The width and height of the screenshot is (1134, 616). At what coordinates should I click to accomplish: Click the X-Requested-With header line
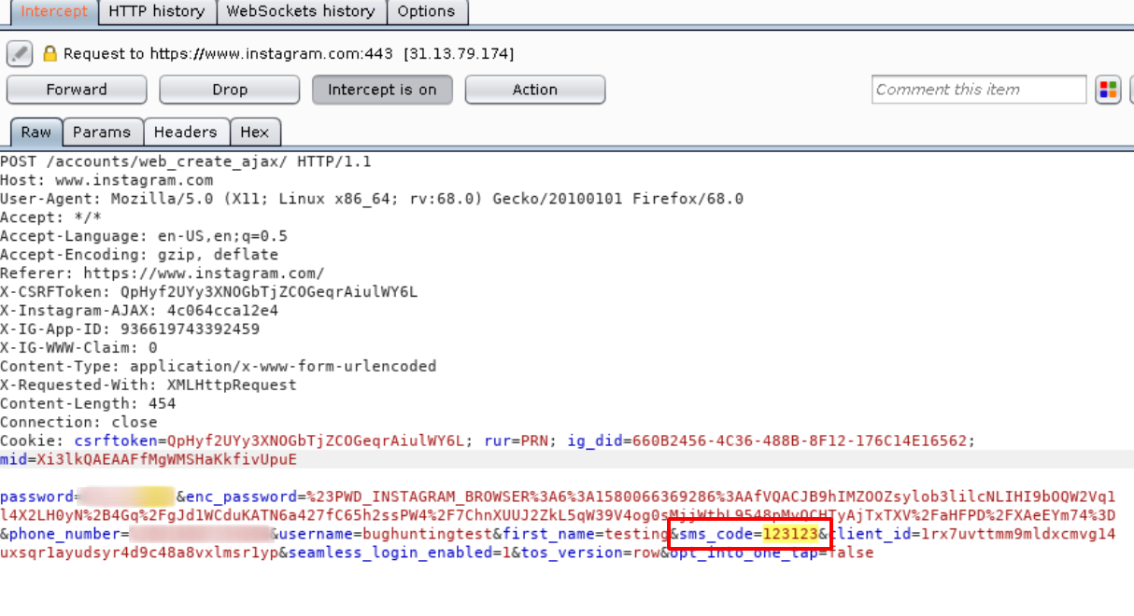[149, 385]
